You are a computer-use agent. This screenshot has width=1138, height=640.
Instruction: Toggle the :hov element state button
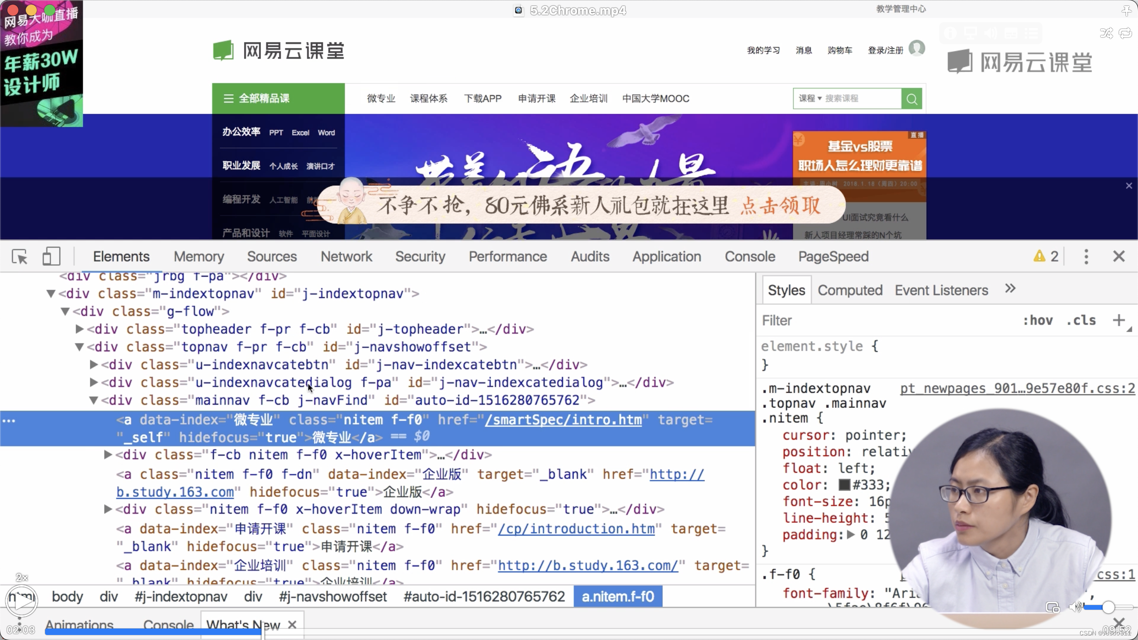coord(1038,320)
